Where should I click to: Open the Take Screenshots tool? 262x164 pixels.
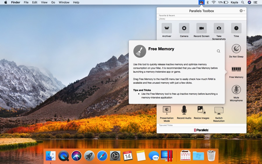click(219, 28)
